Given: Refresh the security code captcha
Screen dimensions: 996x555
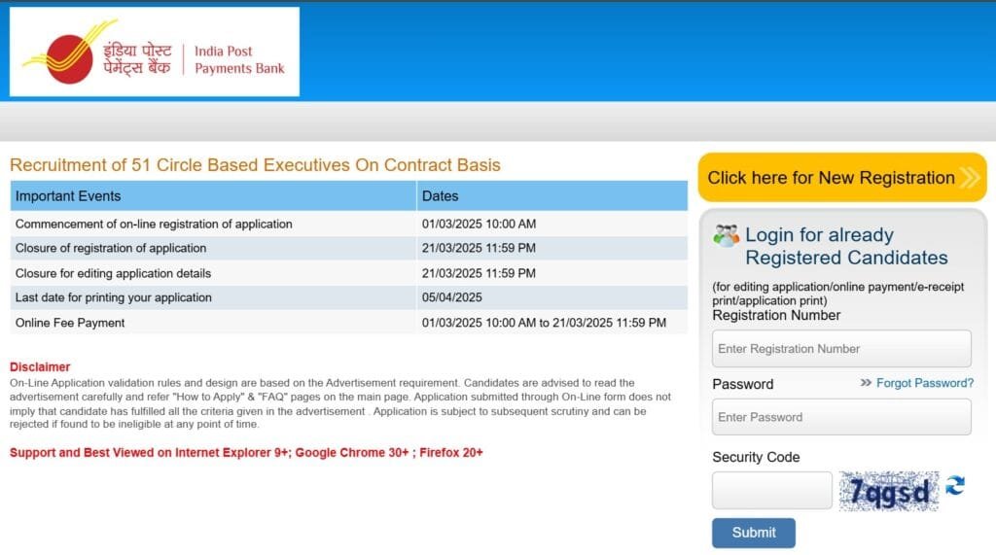Looking at the screenshot, I should (x=955, y=485).
